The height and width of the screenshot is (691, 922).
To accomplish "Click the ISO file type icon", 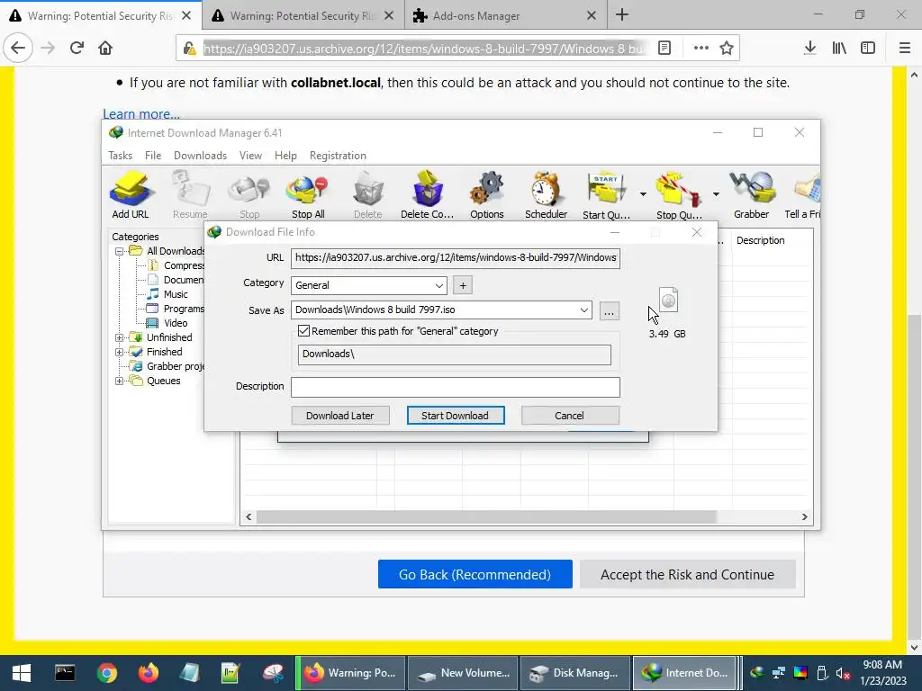I will tap(669, 300).
